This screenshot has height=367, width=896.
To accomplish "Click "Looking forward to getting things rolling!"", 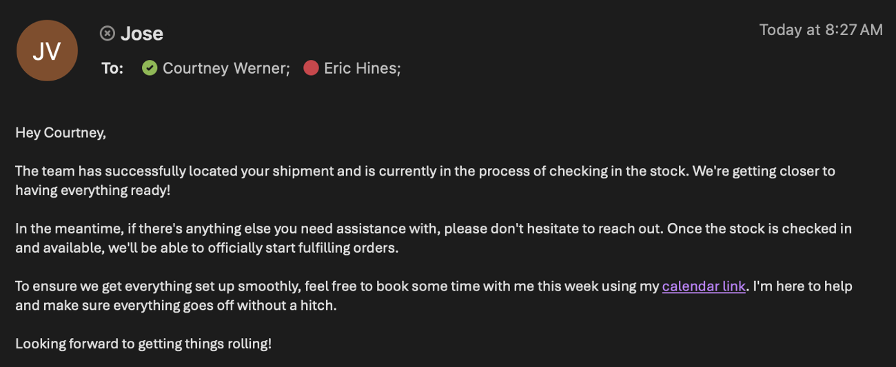I will [143, 343].
